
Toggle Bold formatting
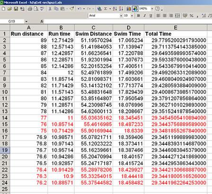pyautogui.click(x=139, y=16)
